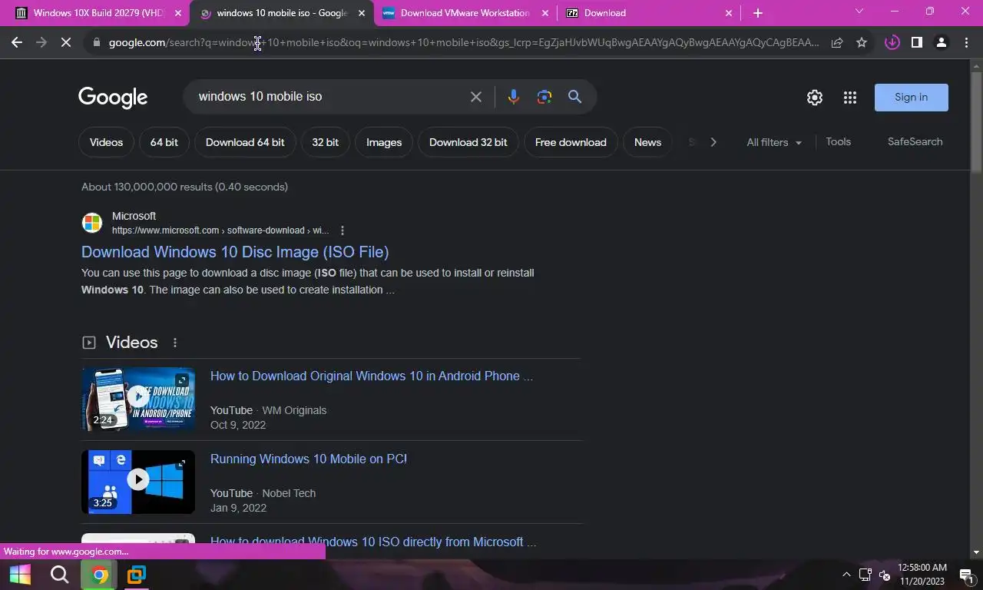
Task: Go to the Google logo homepage
Action: [113, 98]
